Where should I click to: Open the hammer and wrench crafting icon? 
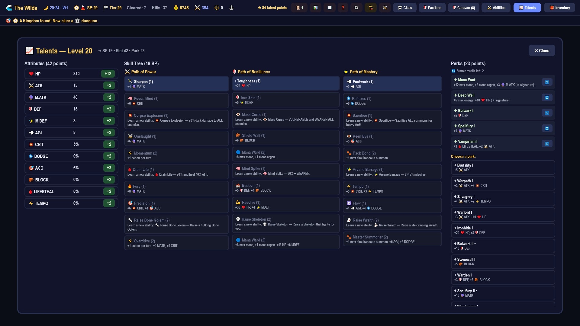pos(385,8)
